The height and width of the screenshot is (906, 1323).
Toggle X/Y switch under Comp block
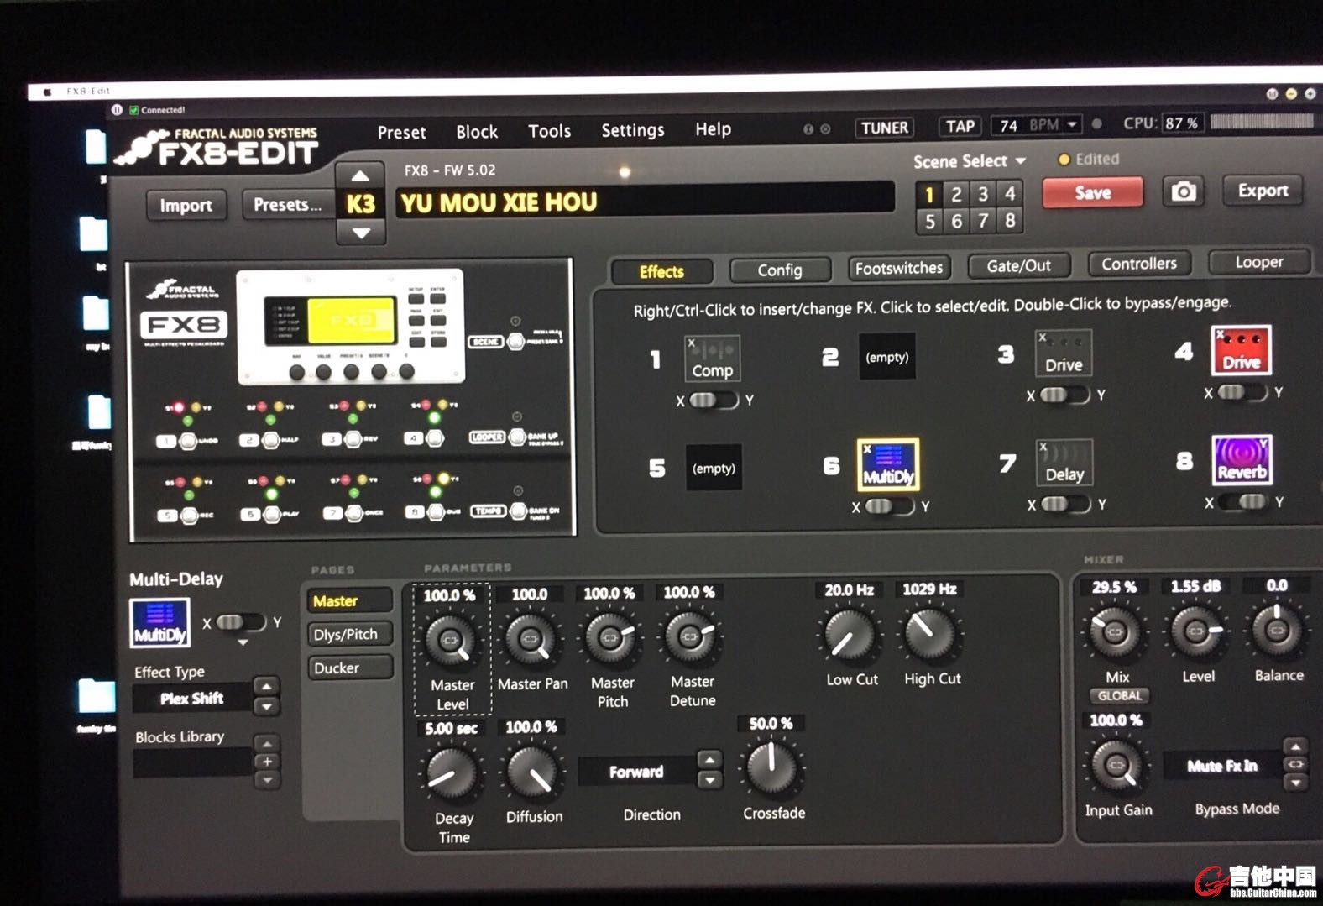[x=713, y=401]
